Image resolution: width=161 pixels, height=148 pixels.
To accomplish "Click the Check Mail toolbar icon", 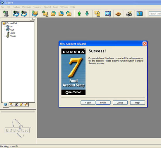I will point(35,13).
